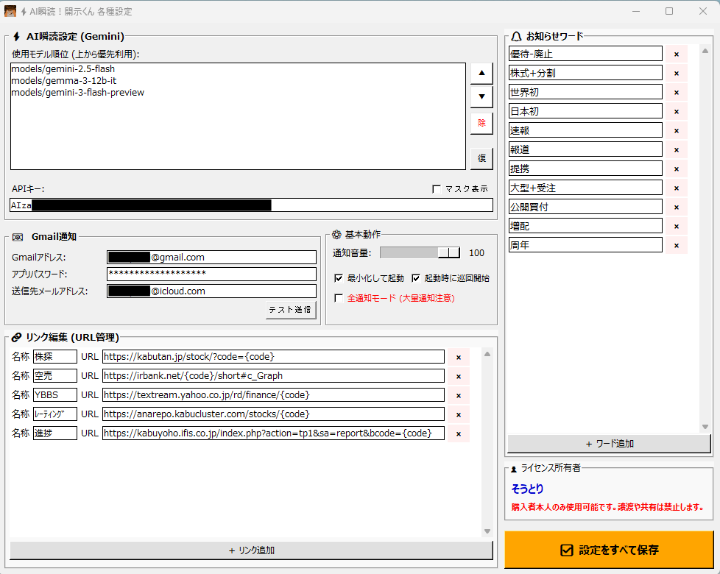Delete the 報道 notification word

click(677, 150)
